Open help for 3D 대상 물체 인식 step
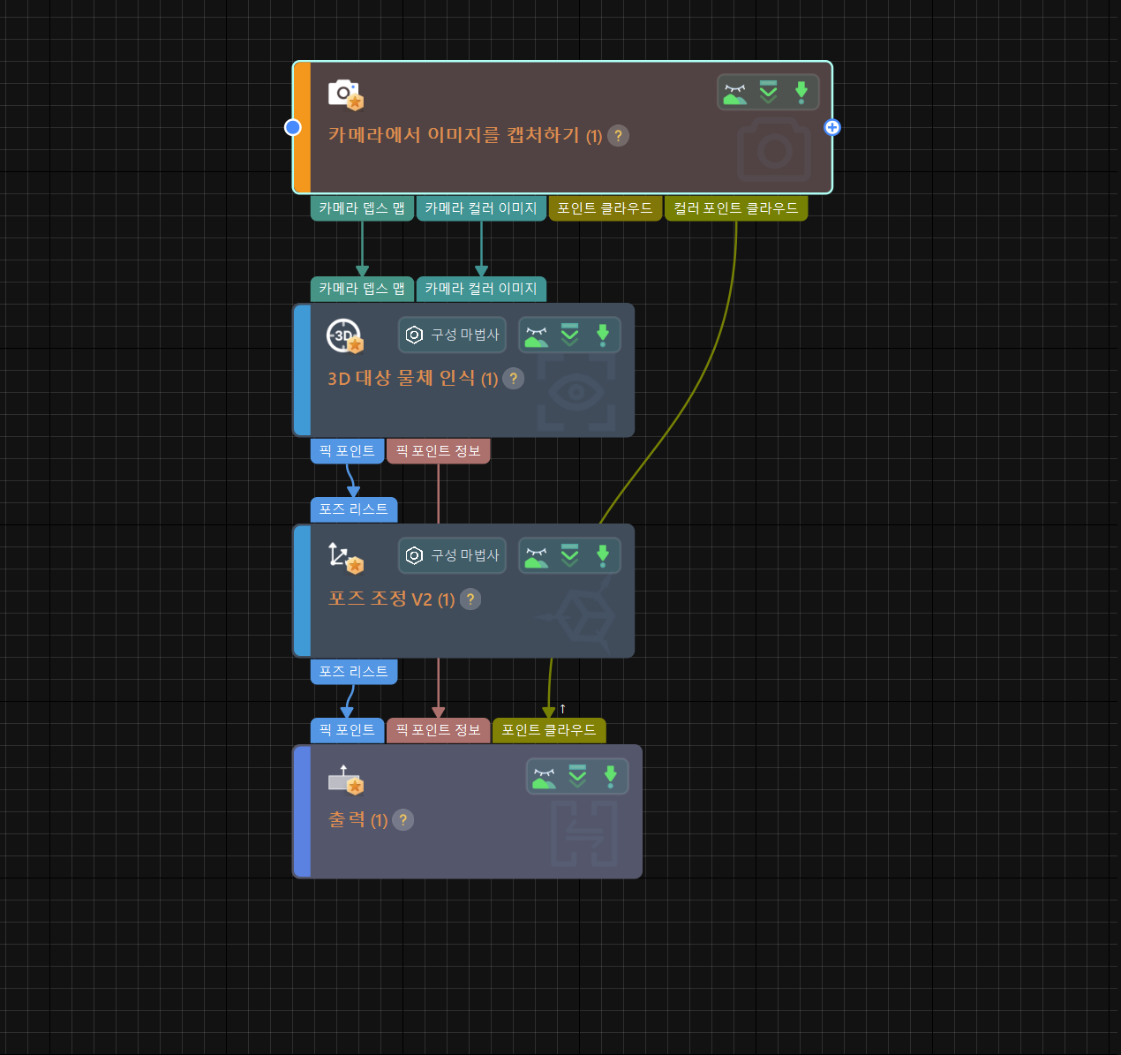 coord(514,379)
